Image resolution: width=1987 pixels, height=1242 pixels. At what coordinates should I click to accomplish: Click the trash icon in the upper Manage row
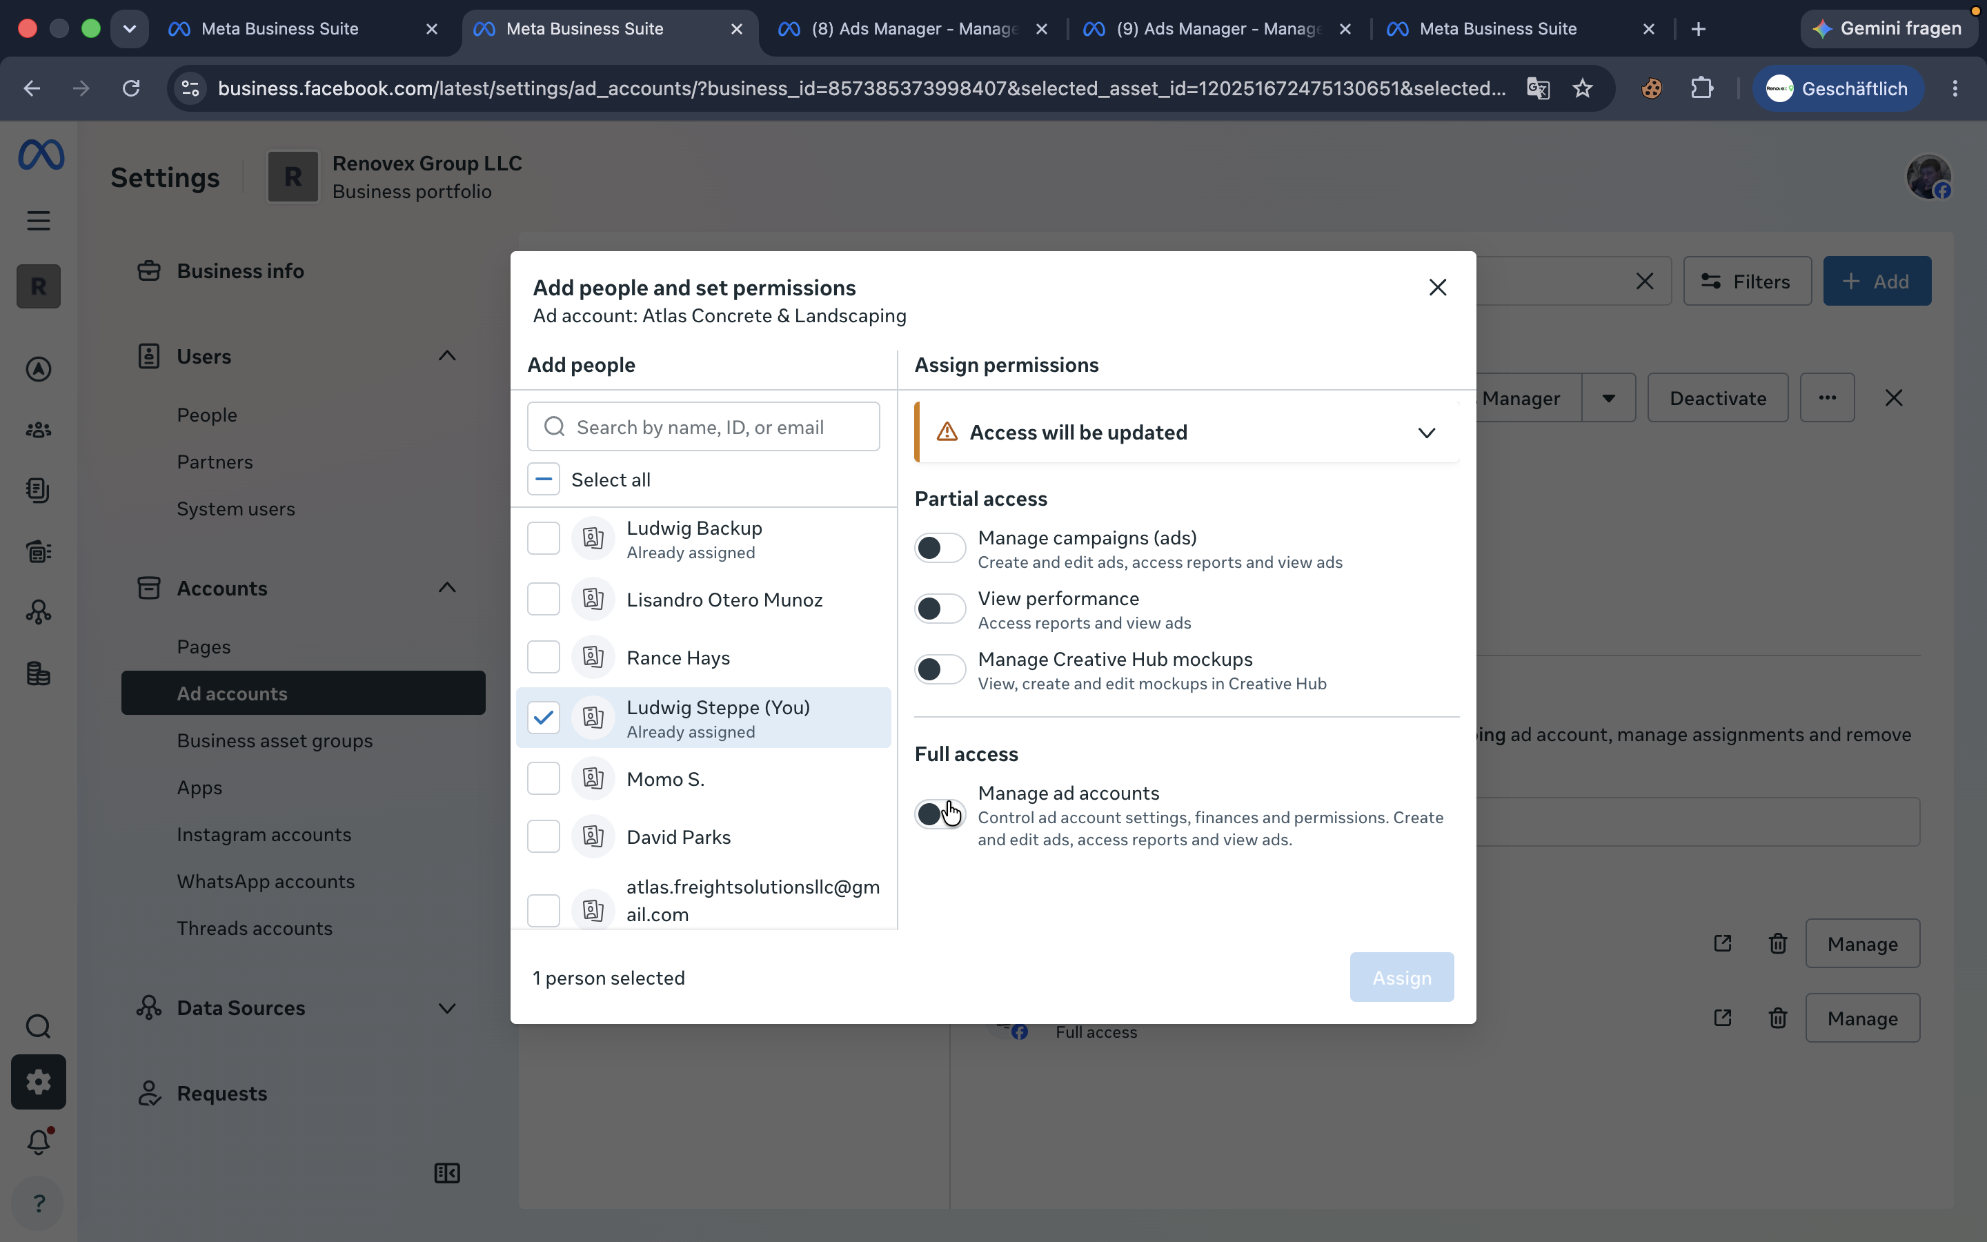pos(1778,944)
